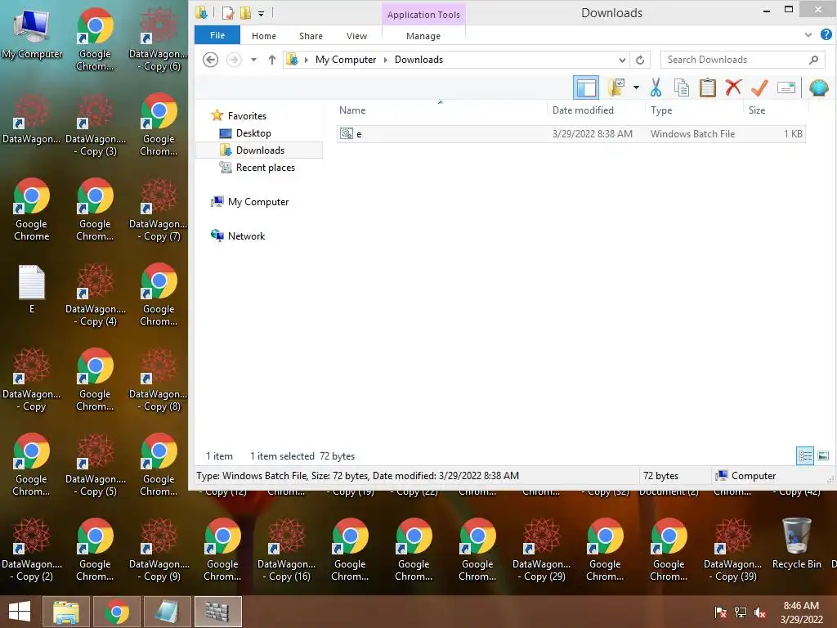Click Downloads in the address breadcrumb
The width and height of the screenshot is (837, 628).
coord(418,60)
